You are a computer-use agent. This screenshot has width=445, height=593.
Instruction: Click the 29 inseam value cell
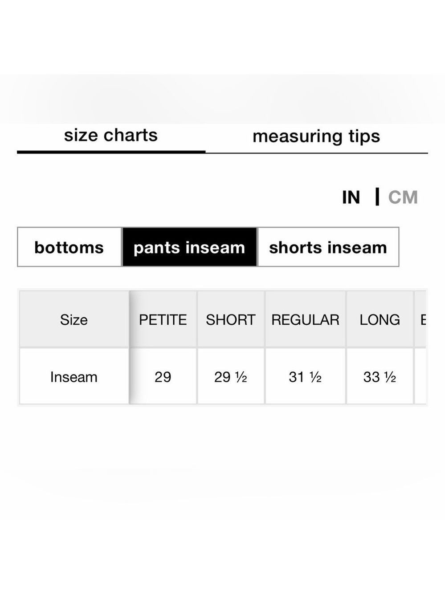pyautogui.click(x=163, y=377)
